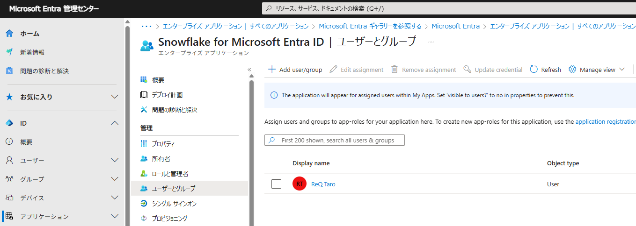Expand the アプリケーション menu chevron

(115, 217)
